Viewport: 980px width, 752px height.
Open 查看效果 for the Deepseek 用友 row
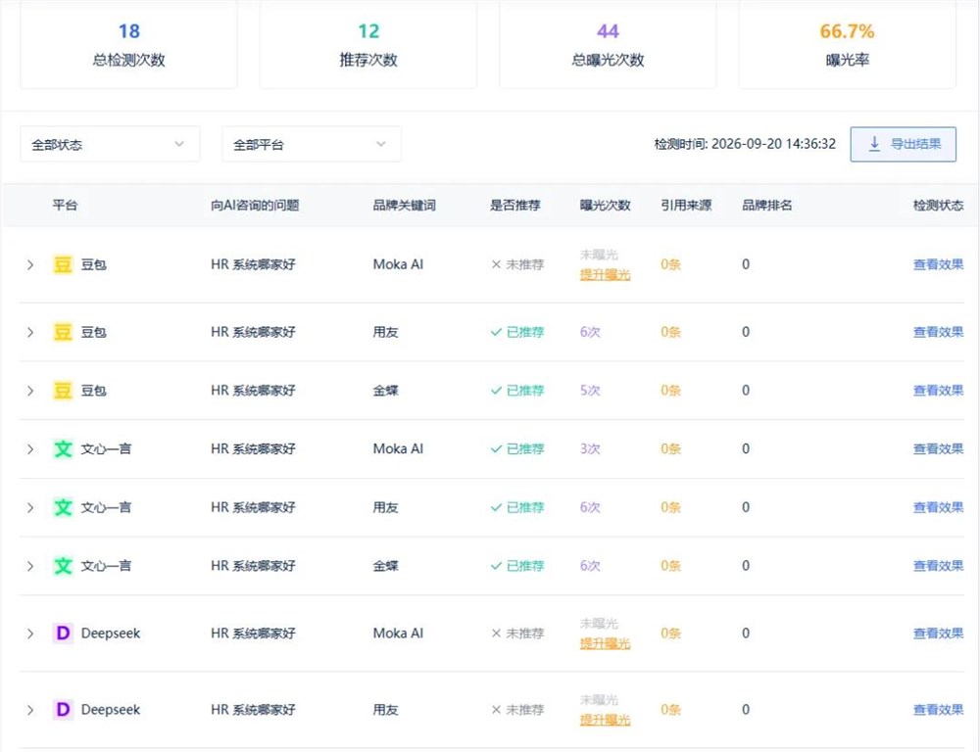click(938, 710)
